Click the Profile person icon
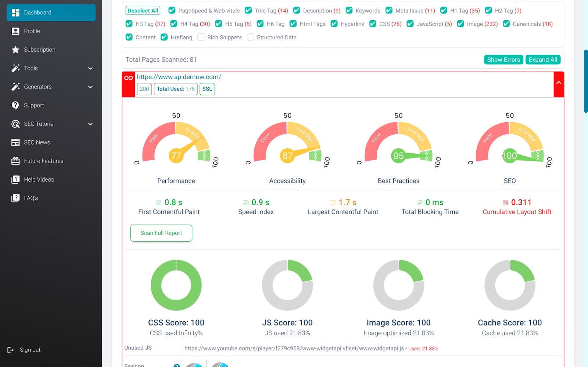This screenshot has width=588, height=367. pyautogui.click(x=15, y=31)
